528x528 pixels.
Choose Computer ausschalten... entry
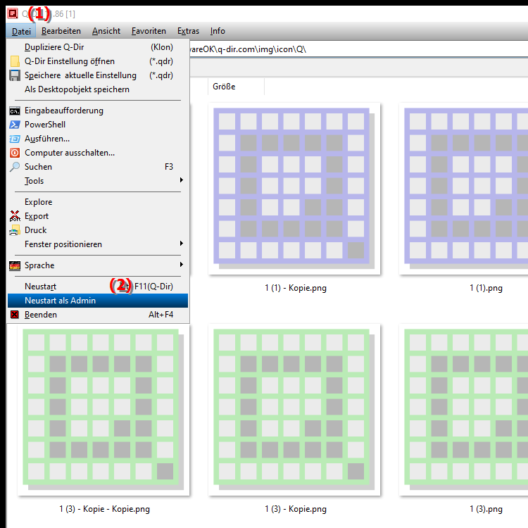(x=98, y=153)
